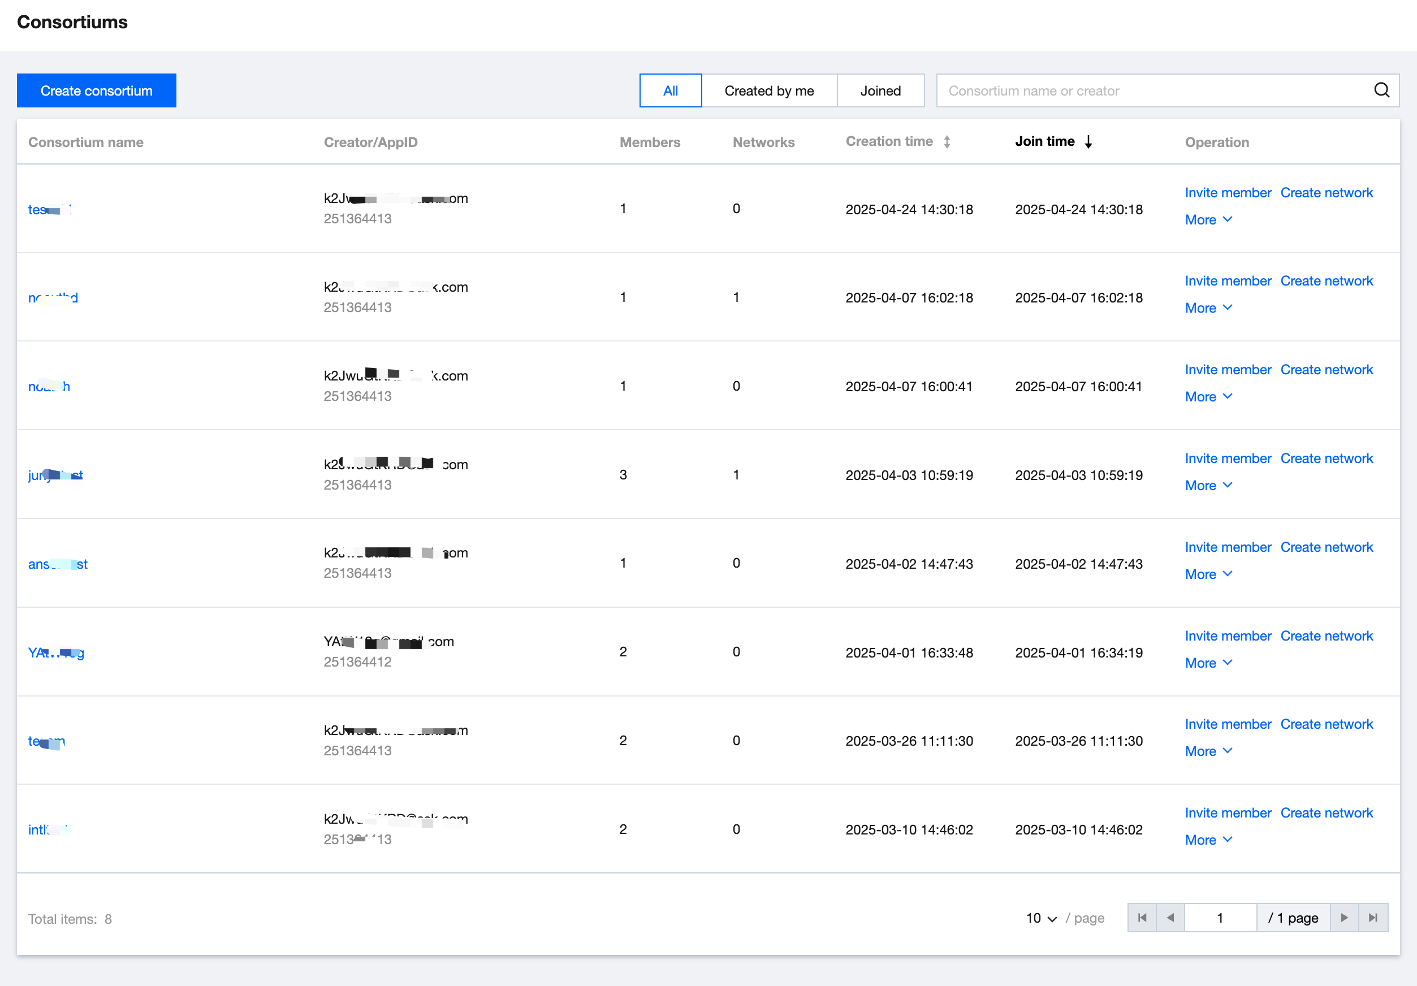Go to first page arrow icon
This screenshot has width=1417, height=986.
pos(1142,918)
